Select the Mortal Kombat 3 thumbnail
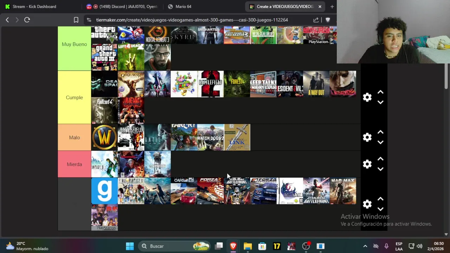This screenshot has height=253, width=450. point(157,35)
